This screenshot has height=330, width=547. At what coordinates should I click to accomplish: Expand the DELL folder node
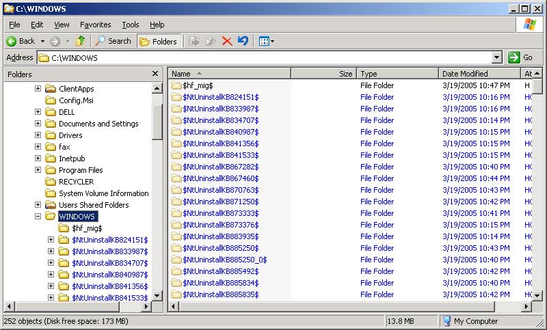38,112
